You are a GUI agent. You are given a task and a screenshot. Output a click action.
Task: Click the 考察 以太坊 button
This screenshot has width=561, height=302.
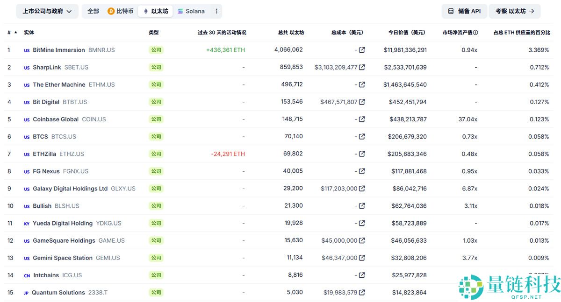pyautogui.click(x=515, y=11)
